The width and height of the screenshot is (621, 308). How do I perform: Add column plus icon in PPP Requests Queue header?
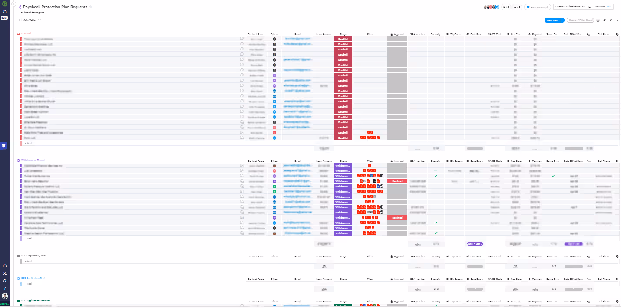617,256
